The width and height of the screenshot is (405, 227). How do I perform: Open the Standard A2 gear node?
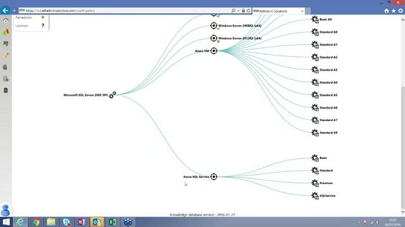click(315, 57)
